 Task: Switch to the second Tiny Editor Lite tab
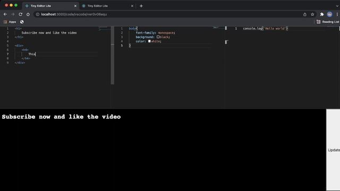pyautogui.click(x=107, y=6)
